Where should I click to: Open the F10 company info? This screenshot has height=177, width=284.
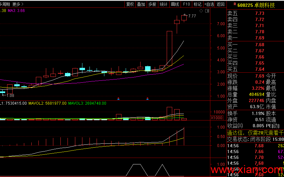[x=186, y=4]
